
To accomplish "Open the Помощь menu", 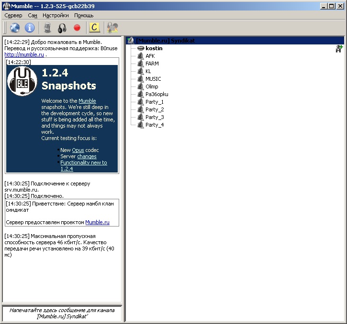I will [x=84, y=15].
